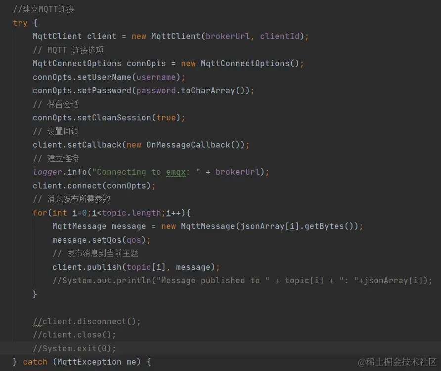Viewport: 441px width, 371px height.
Task: Click the commented '//client.disconnect();' line
Action: 87,321
